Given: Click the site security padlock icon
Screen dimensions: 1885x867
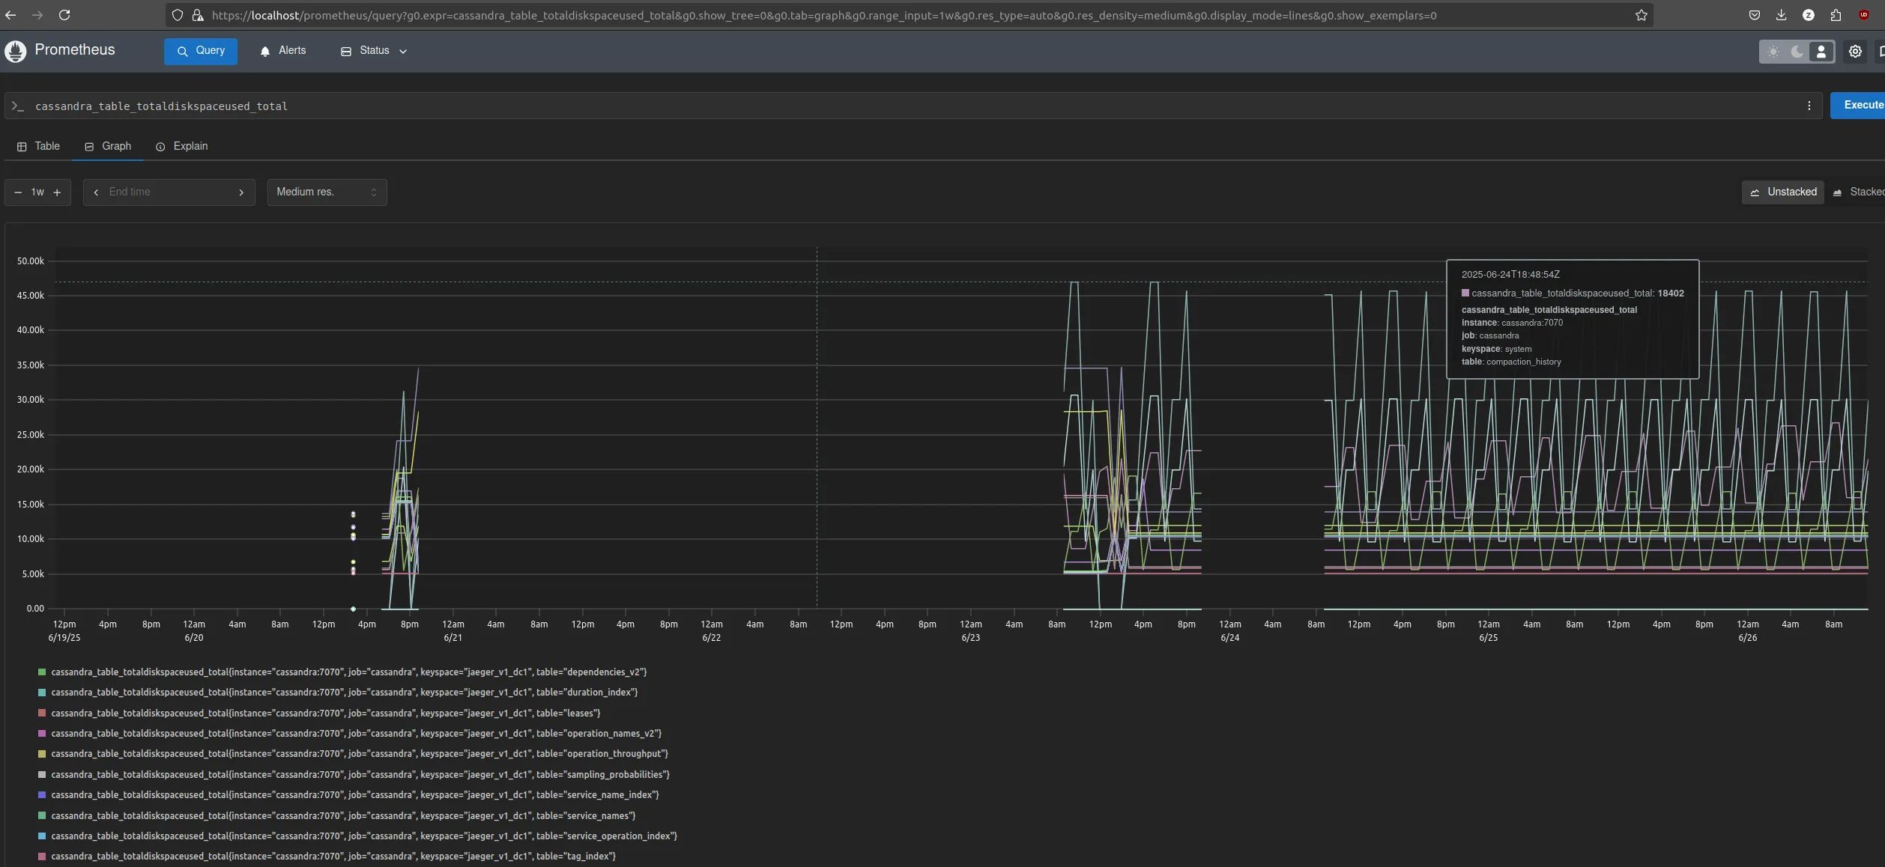Looking at the screenshot, I should [x=198, y=15].
